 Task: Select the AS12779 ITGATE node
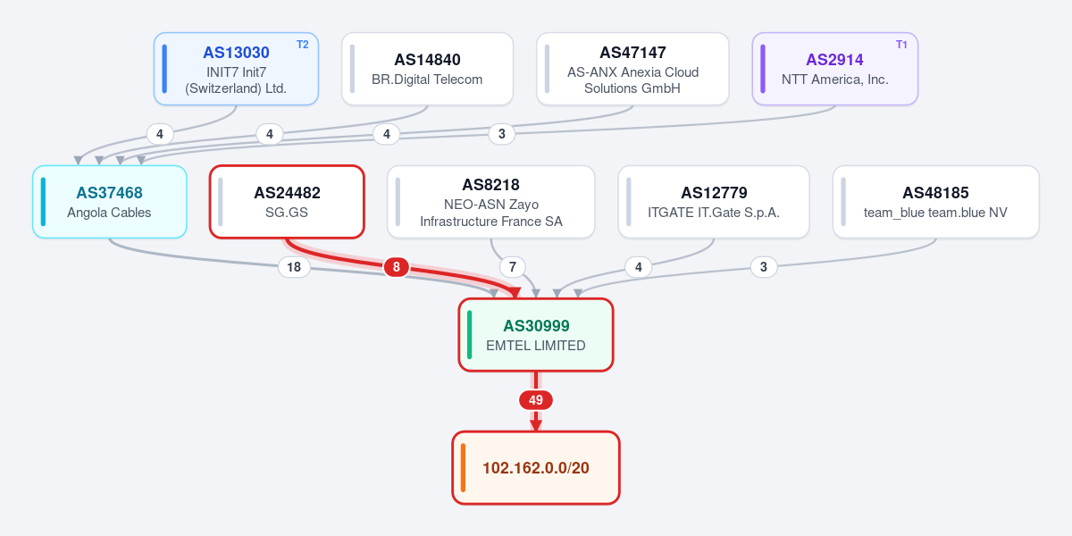coord(714,202)
